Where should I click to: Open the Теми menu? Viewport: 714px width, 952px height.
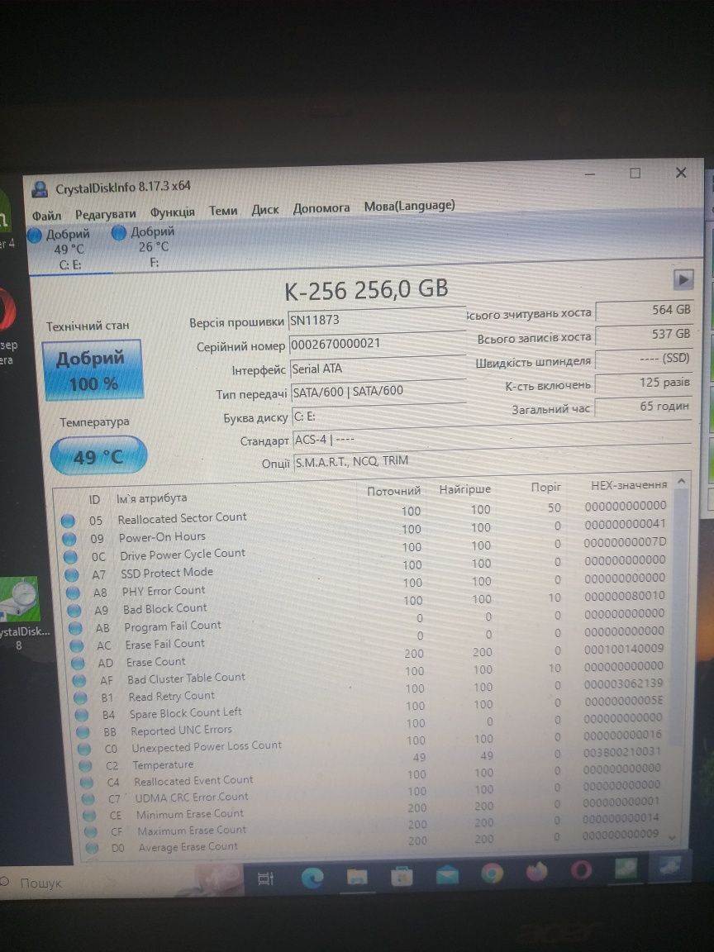223,211
